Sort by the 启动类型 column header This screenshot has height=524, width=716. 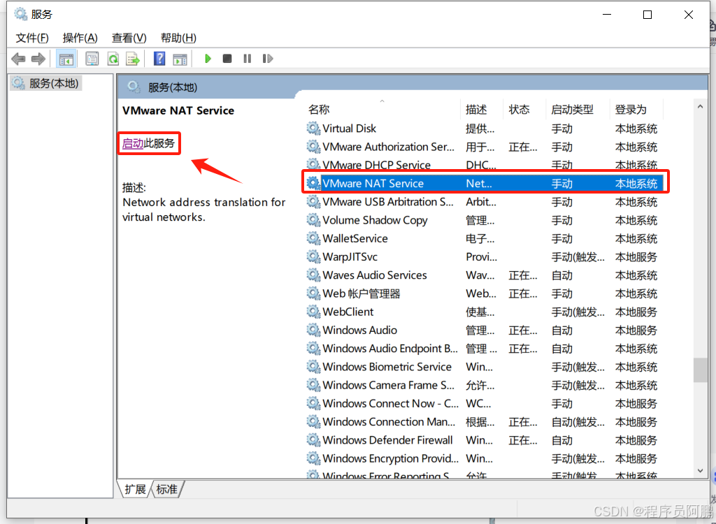578,110
